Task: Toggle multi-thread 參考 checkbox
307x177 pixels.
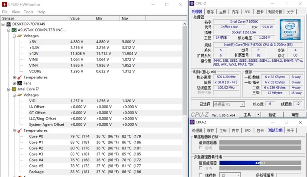Action: coord(200,168)
